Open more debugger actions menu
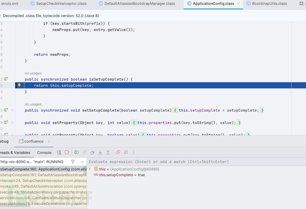The width and height of the screenshot is (306, 209). click(x=133, y=152)
